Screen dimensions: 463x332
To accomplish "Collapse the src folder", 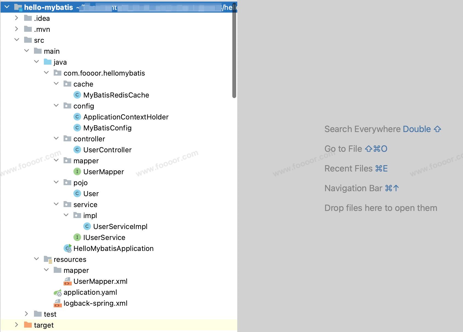I will point(16,40).
